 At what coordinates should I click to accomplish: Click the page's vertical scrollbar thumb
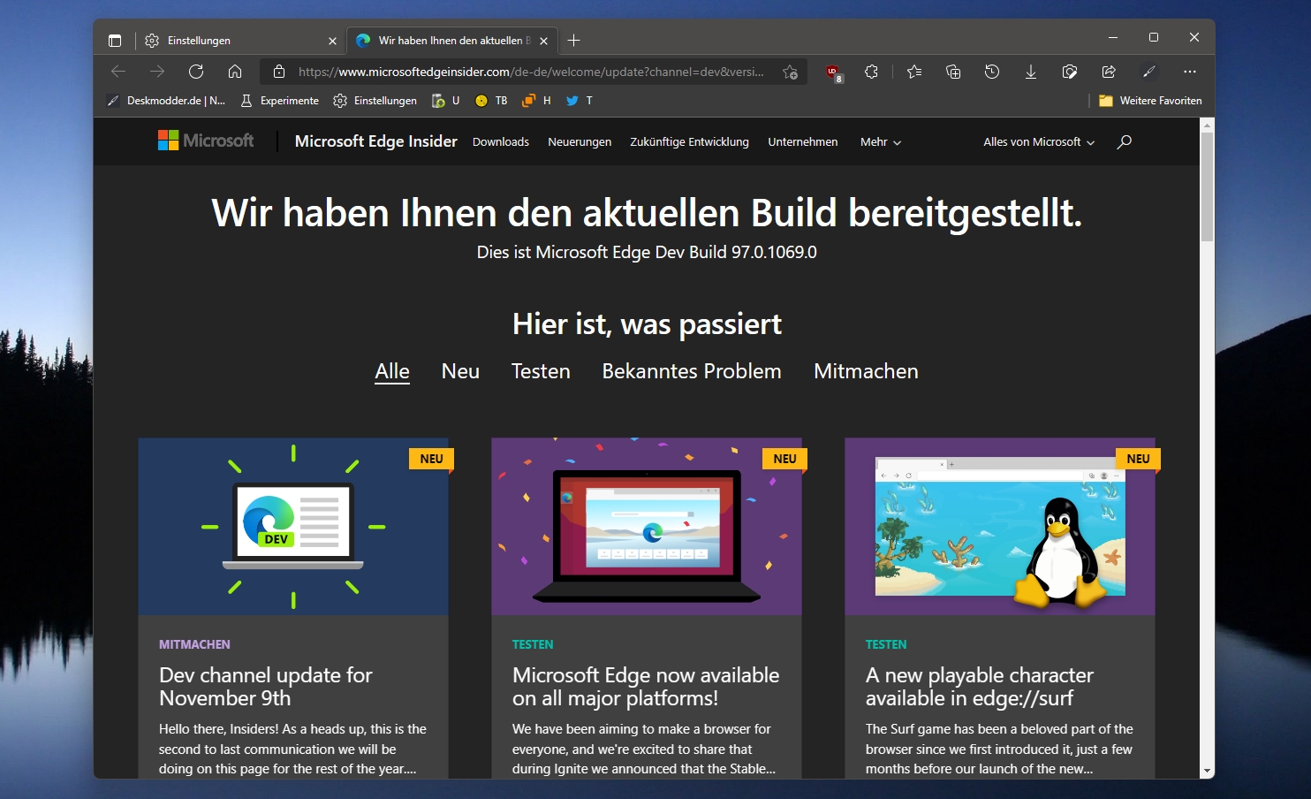1207,186
